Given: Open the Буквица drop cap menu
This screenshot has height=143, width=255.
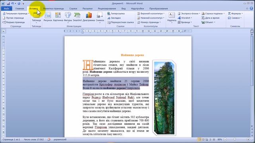Looking at the screenshot, I should point(185,22).
